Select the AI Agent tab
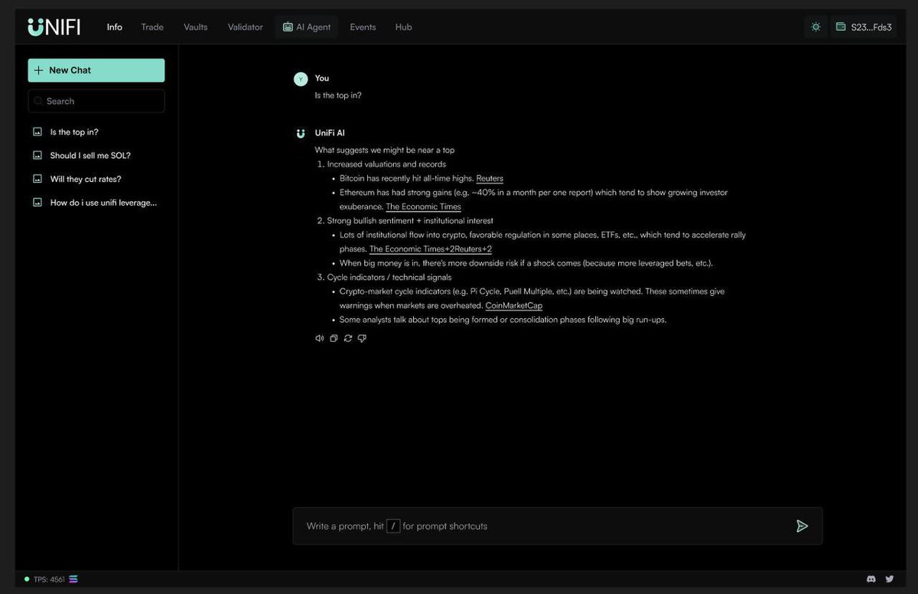 (x=307, y=27)
